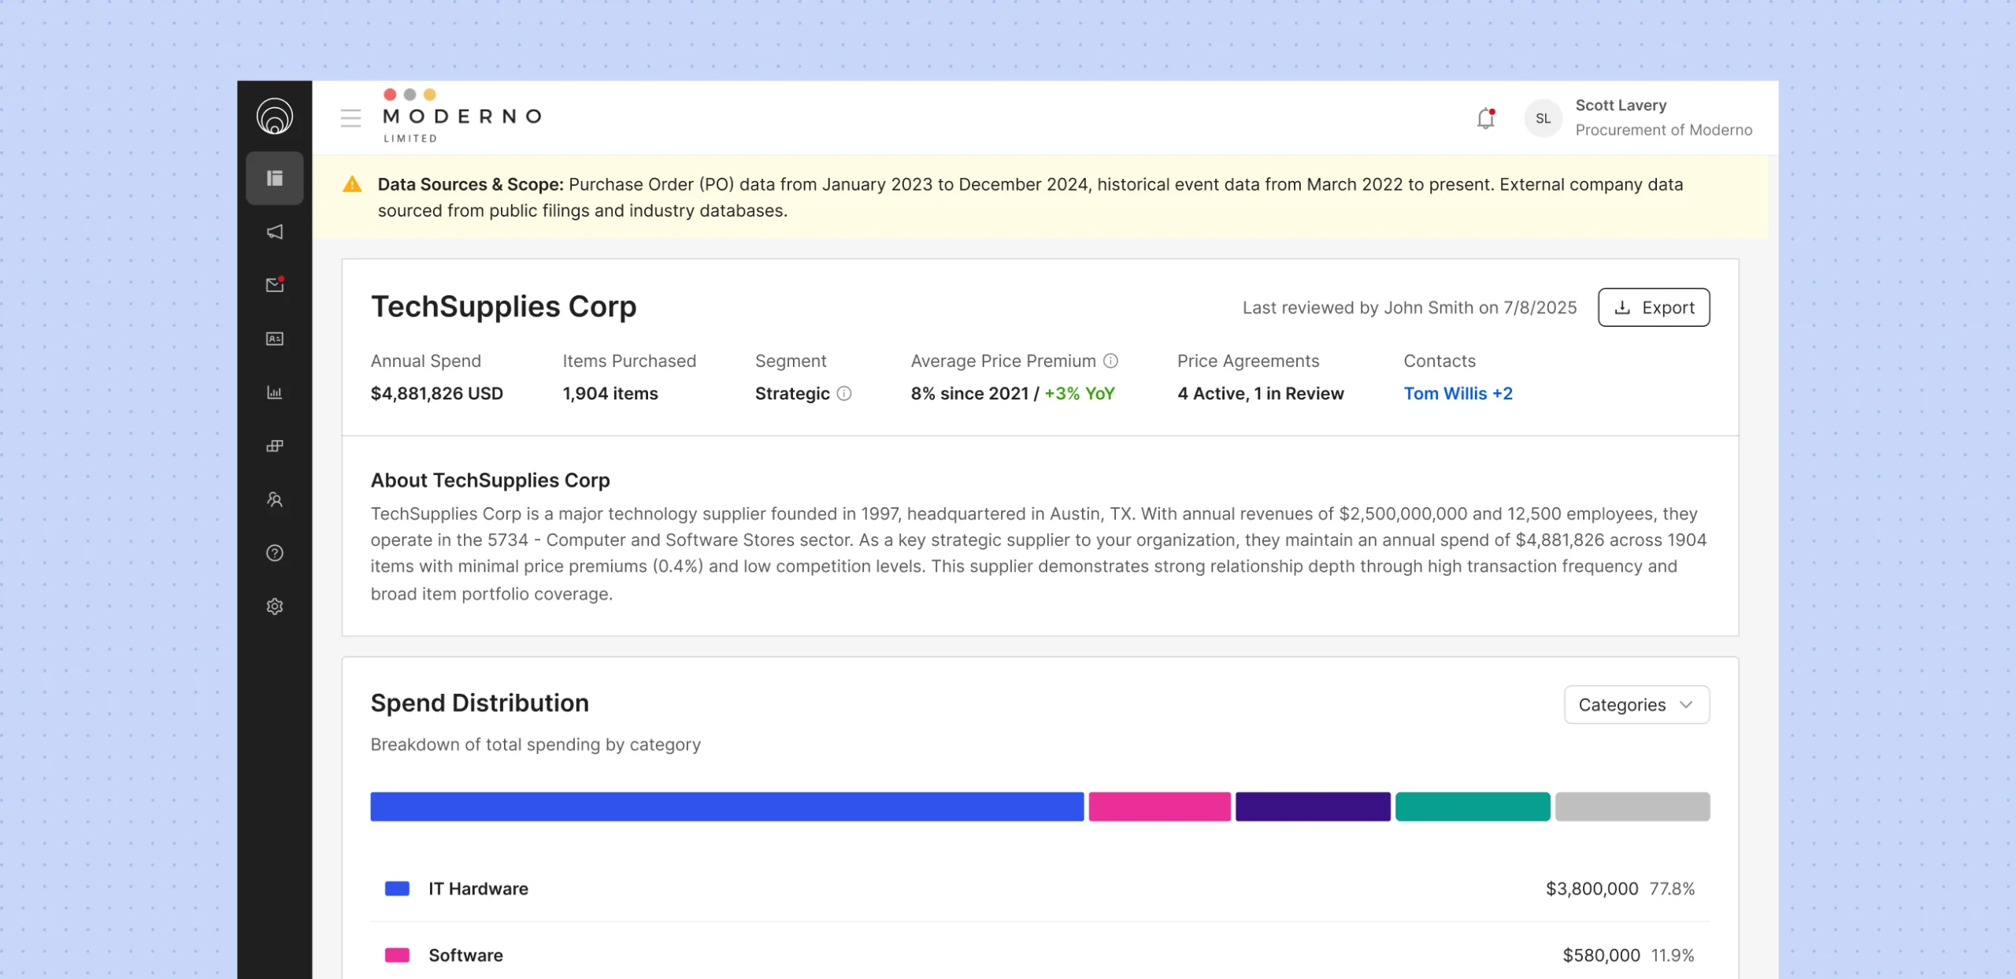This screenshot has width=2016, height=979.
Task: Click the teal bar segment
Action: pyautogui.click(x=1473, y=807)
